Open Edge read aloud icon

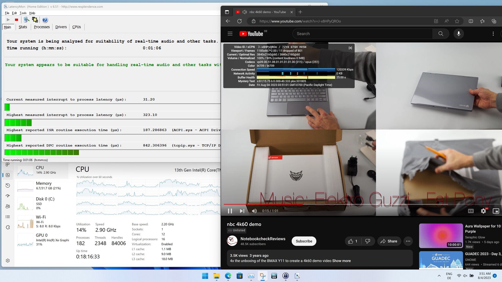[x=447, y=21]
